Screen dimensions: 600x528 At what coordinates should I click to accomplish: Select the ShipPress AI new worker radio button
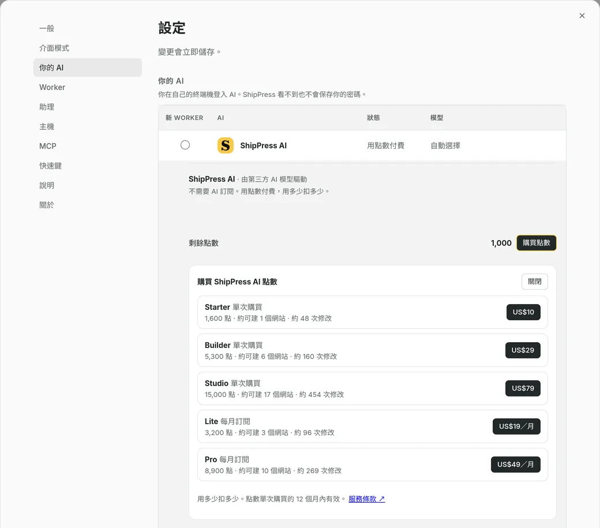(185, 145)
